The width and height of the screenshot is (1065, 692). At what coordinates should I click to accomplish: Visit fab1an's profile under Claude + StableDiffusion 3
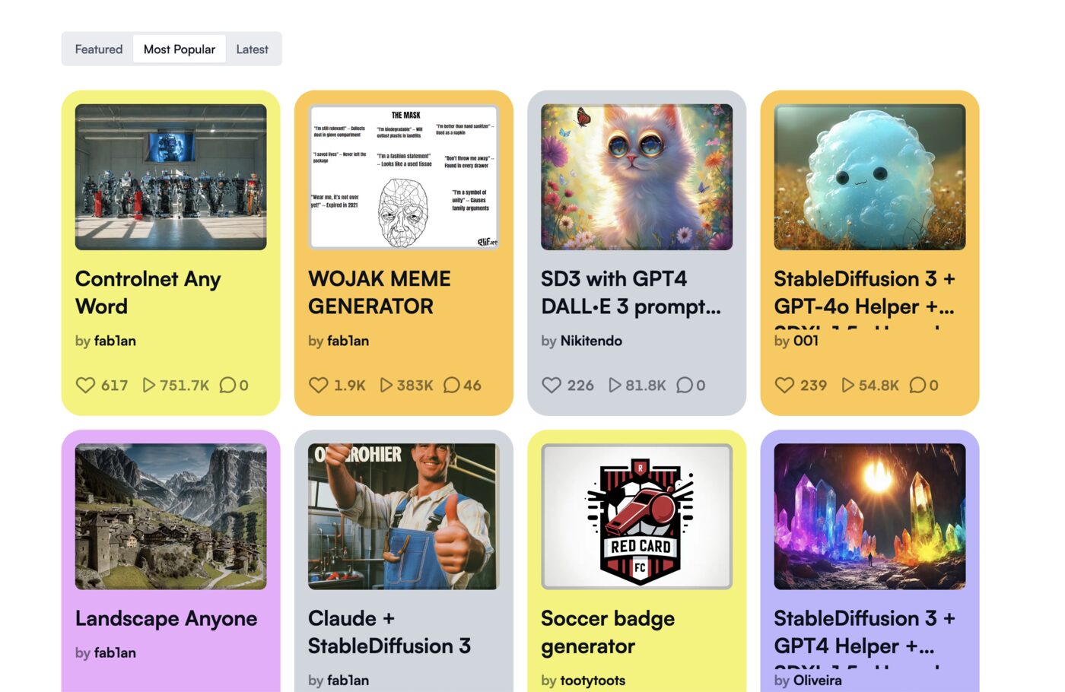pyautogui.click(x=348, y=681)
